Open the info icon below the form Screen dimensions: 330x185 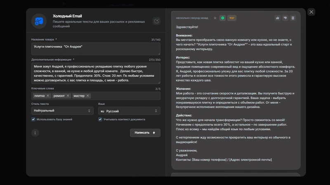35,133
